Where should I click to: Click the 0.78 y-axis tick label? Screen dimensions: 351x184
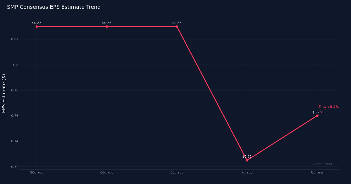click(x=15, y=90)
